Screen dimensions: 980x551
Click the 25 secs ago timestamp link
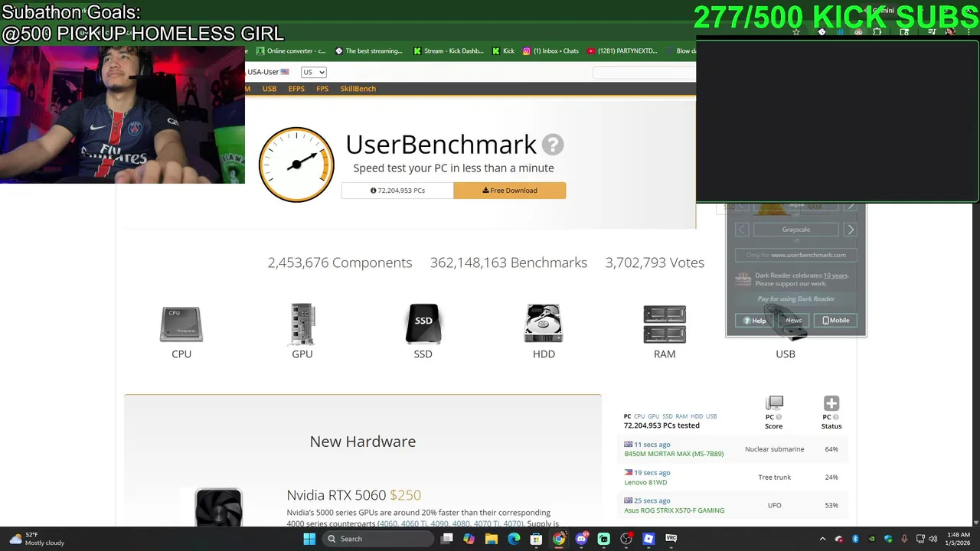tap(652, 500)
